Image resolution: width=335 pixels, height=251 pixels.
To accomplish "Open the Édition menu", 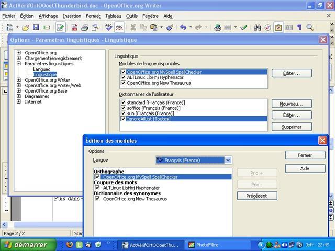I will (x=27, y=16).
